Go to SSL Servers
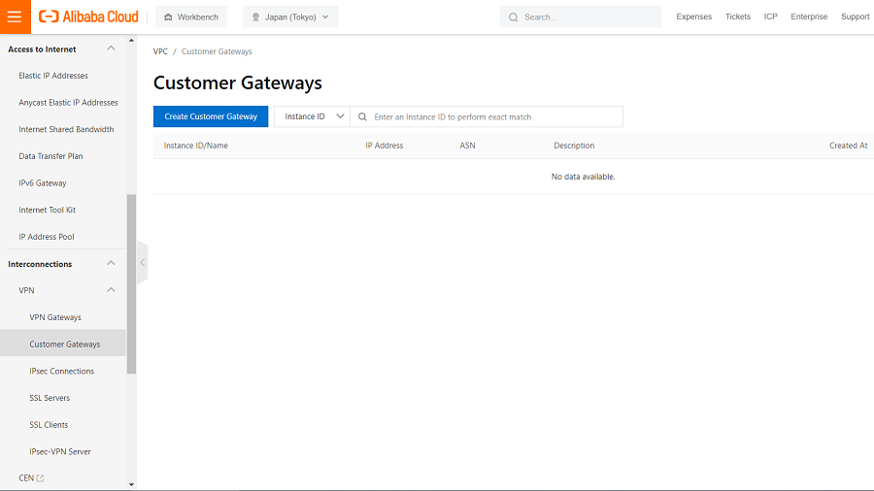Image resolution: width=874 pixels, height=491 pixels. [50, 398]
